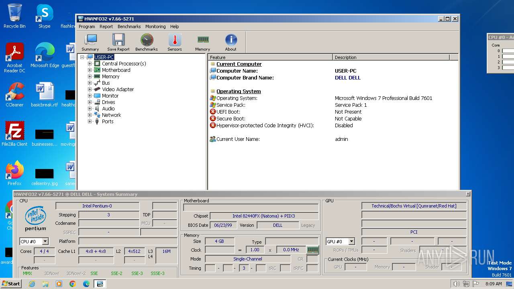
Task: Expand the Monitor tree node
Action: [90, 96]
